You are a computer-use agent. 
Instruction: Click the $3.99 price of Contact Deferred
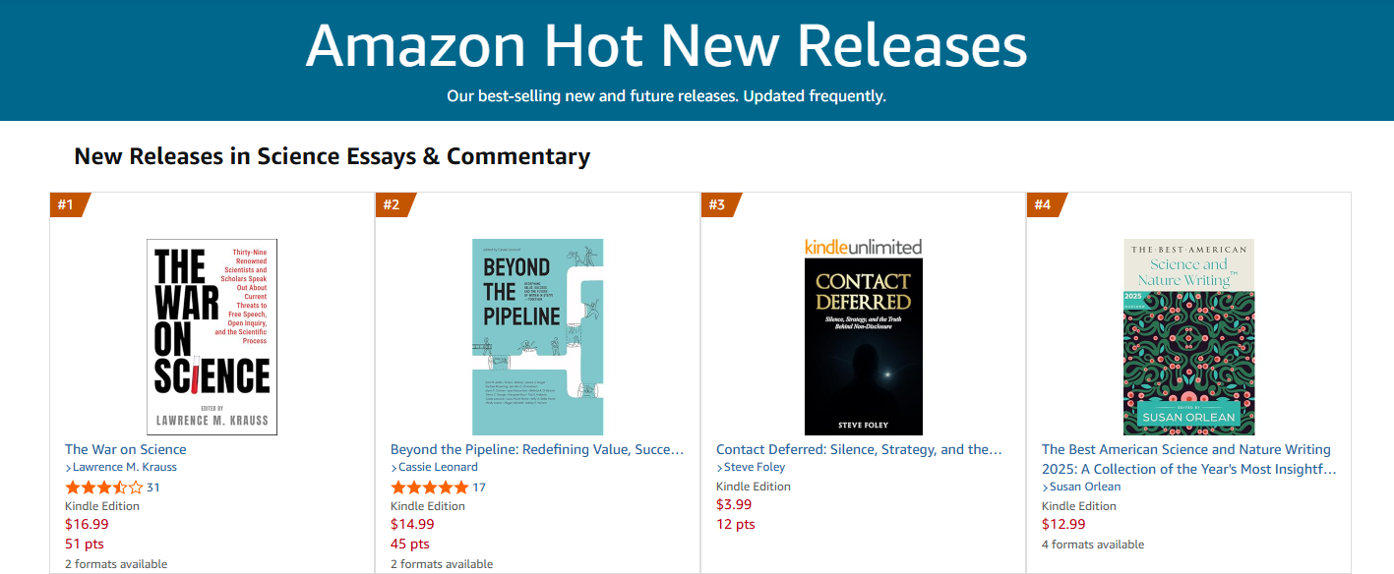(x=734, y=504)
